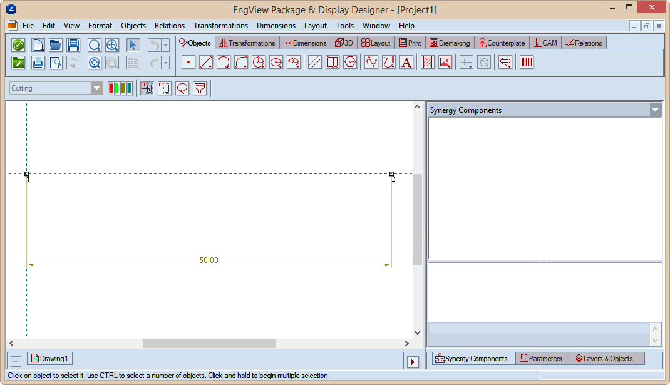
Task: Select the Arc drawing tool
Action: coord(224,63)
